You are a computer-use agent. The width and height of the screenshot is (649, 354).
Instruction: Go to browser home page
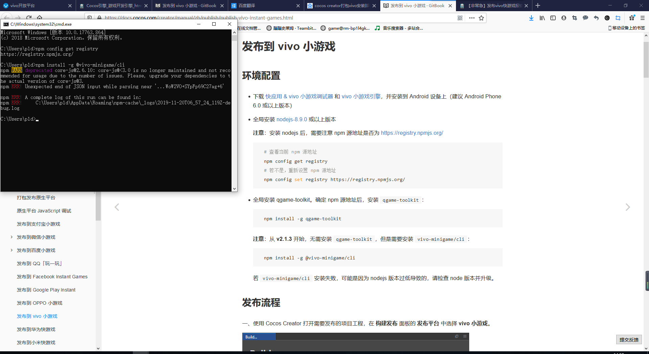click(x=40, y=18)
